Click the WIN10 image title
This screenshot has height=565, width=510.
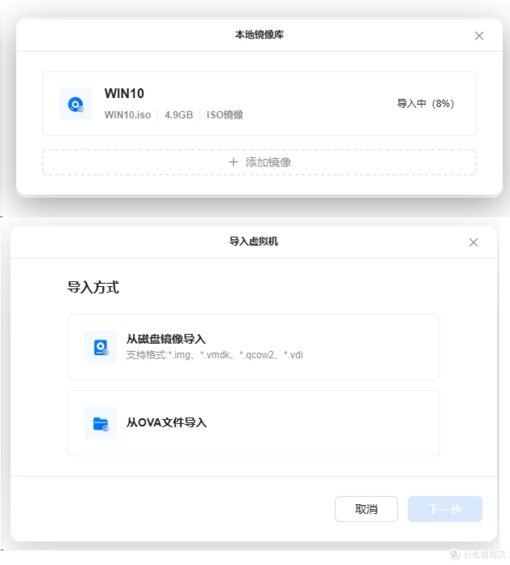tap(124, 93)
